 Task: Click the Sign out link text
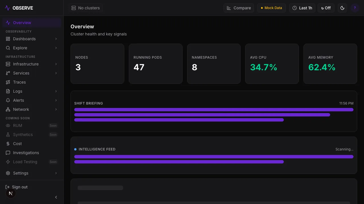(x=20, y=187)
